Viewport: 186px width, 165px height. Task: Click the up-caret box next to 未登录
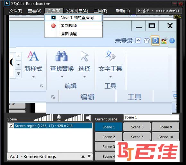[138, 41]
